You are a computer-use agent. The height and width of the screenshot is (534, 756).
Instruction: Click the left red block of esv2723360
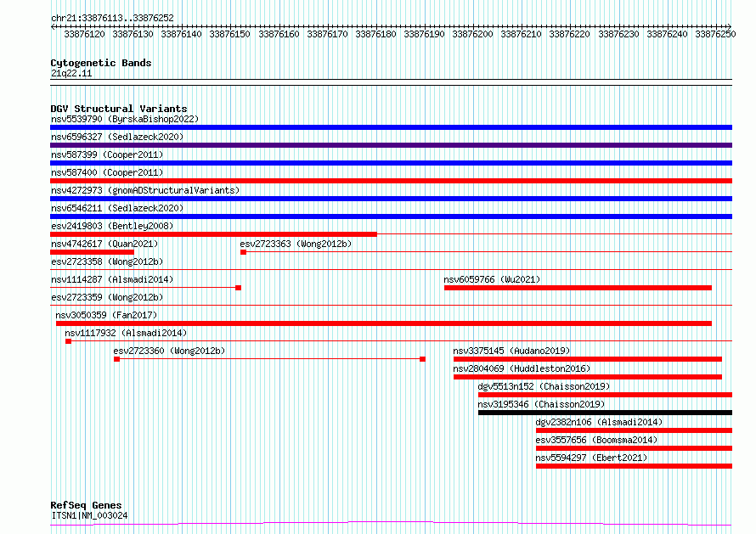tap(116, 359)
